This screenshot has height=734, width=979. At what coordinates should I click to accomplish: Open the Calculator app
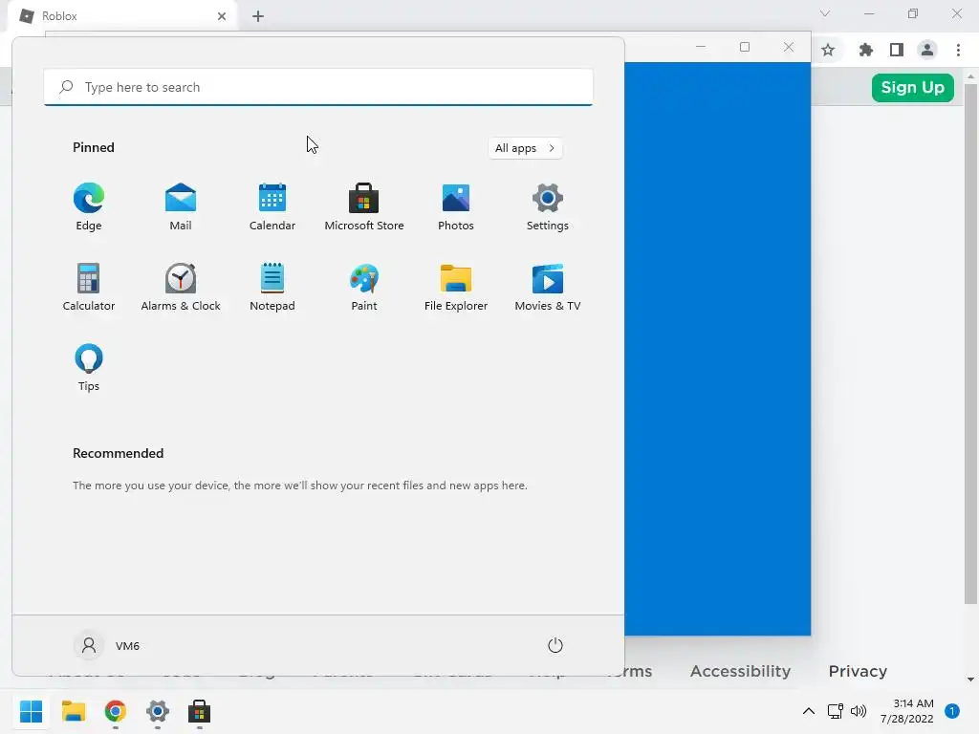click(x=89, y=288)
